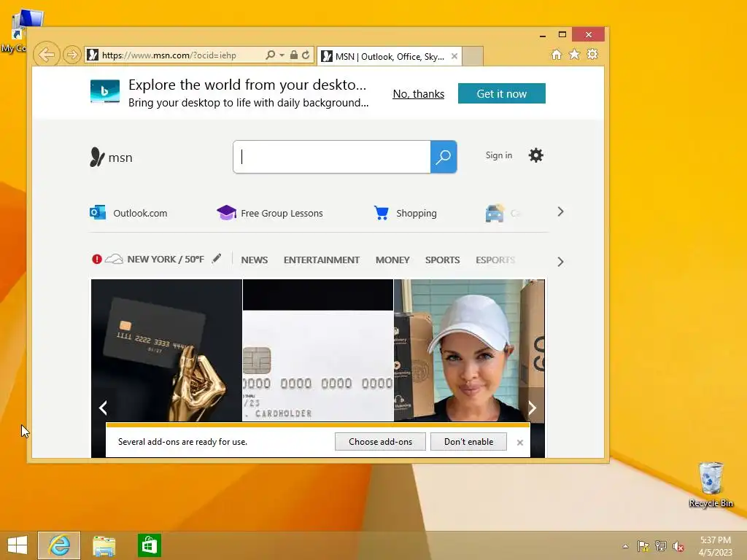Screen dimensions: 747x560
Task: Show hidden tray icons arrow
Action: (625, 546)
